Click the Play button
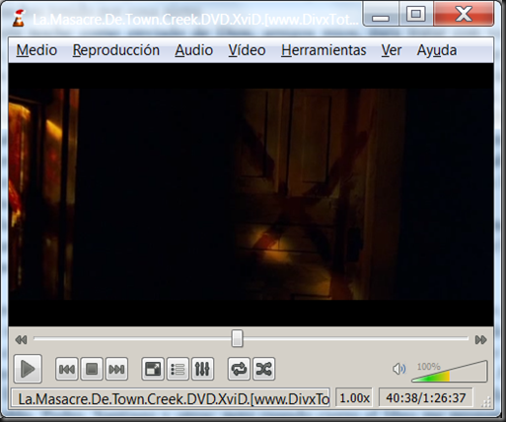The width and height of the screenshot is (506, 422). pos(28,369)
